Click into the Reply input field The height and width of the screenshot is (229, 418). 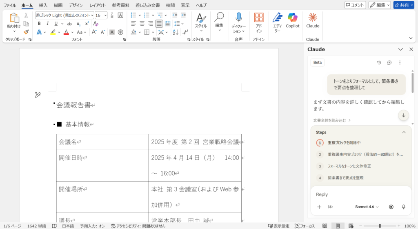[x=359, y=194]
